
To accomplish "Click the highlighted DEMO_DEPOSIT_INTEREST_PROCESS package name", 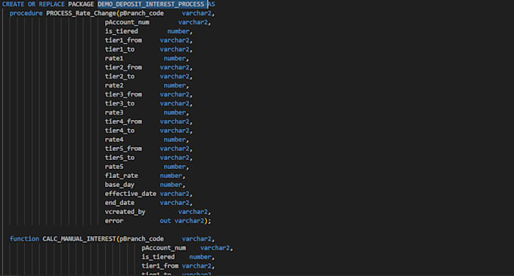I will 150,5.
